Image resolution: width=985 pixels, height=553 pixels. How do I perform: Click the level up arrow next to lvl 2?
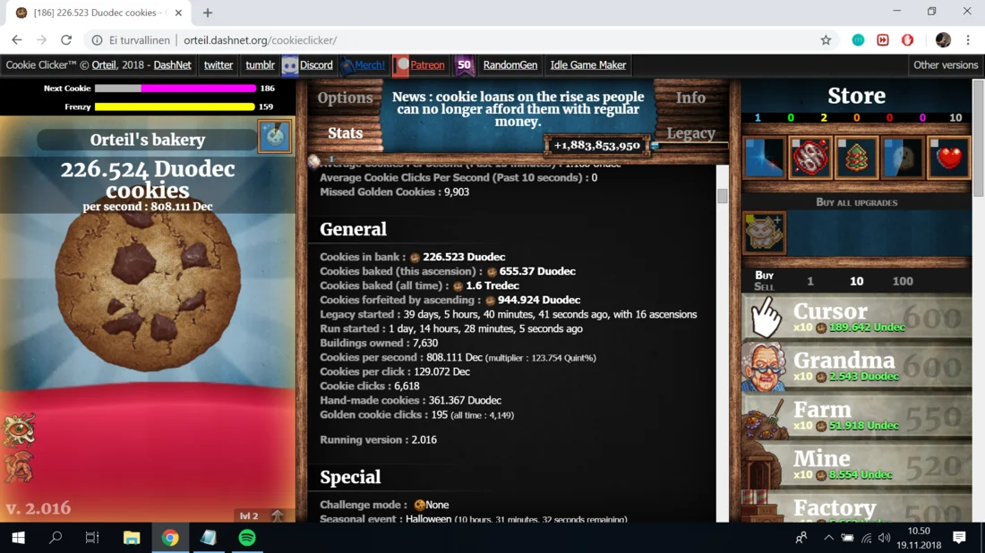pyautogui.click(x=278, y=515)
